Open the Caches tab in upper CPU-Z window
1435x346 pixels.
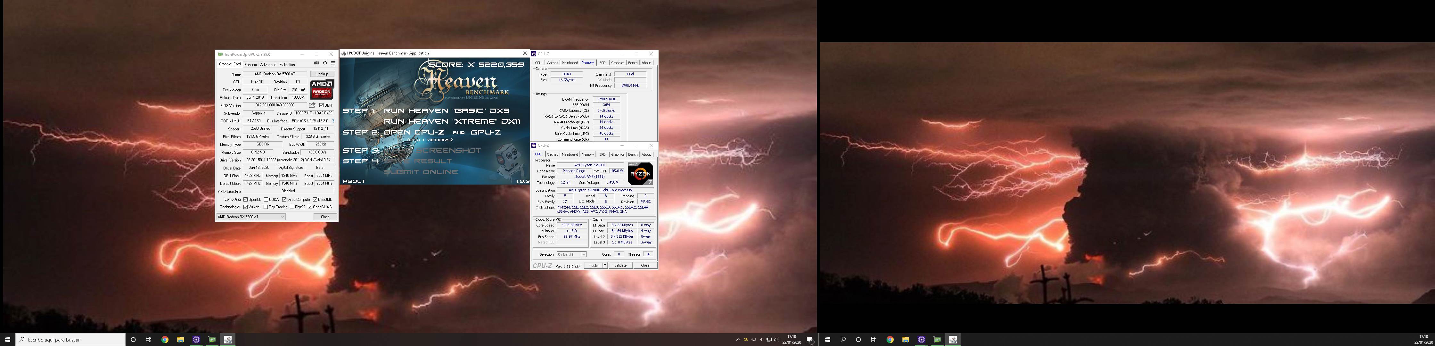point(553,63)
